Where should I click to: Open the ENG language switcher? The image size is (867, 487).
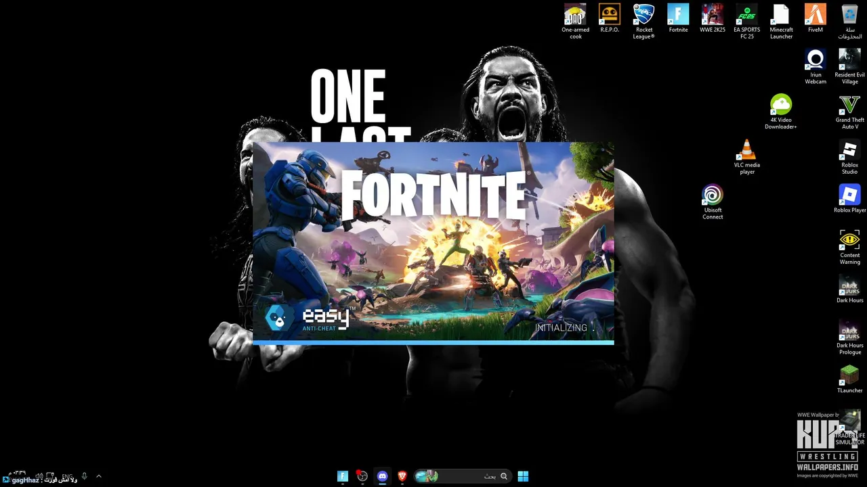tap(67, 476)
